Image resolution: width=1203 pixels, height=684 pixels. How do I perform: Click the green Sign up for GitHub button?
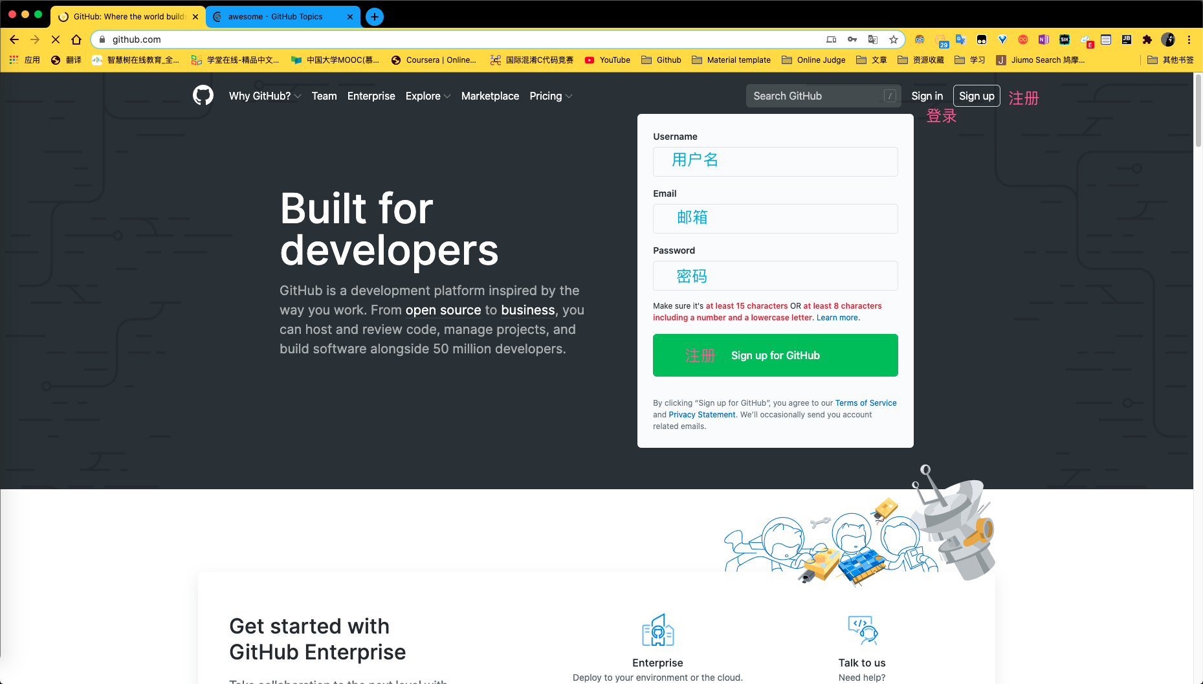click(775, 355)
